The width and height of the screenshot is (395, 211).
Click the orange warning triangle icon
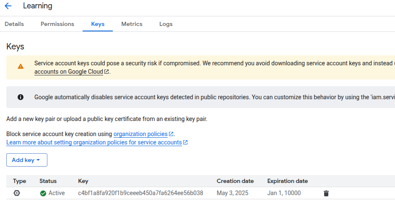21,67
